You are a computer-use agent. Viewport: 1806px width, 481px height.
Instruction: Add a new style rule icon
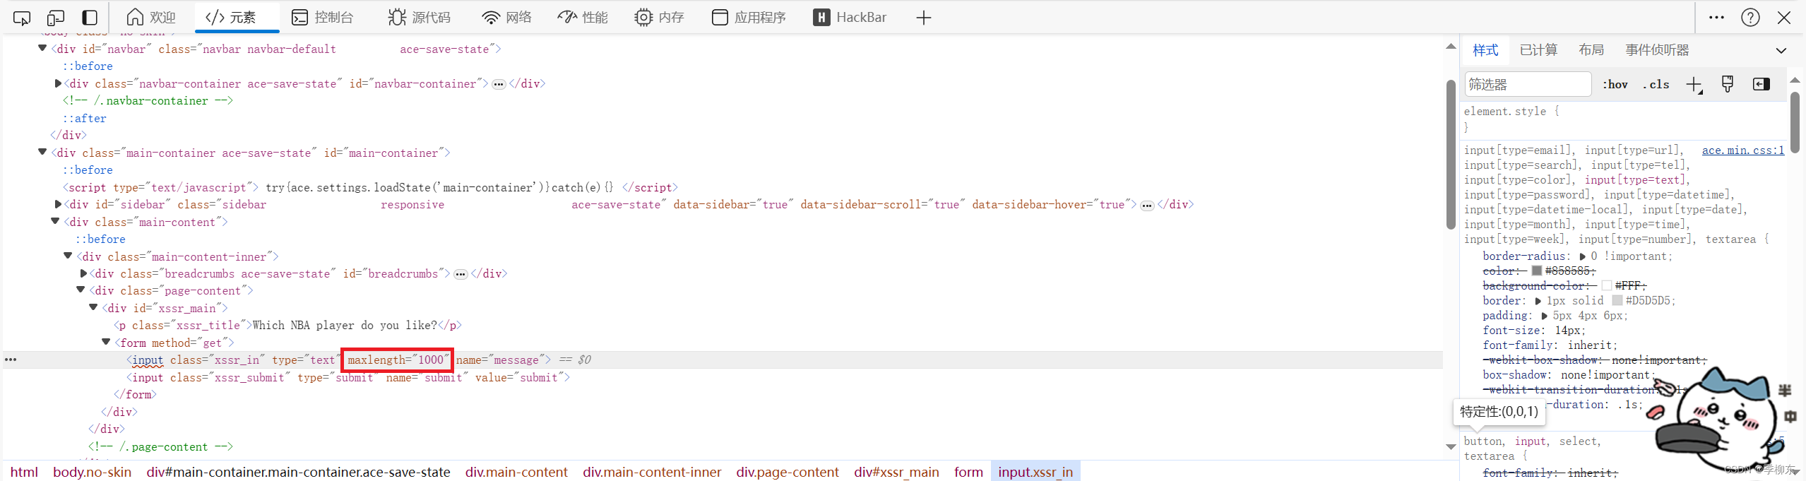(1694, 85)
